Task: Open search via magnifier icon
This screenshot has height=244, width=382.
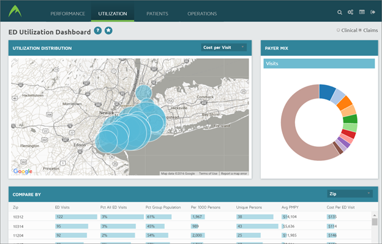Action: 340,12
